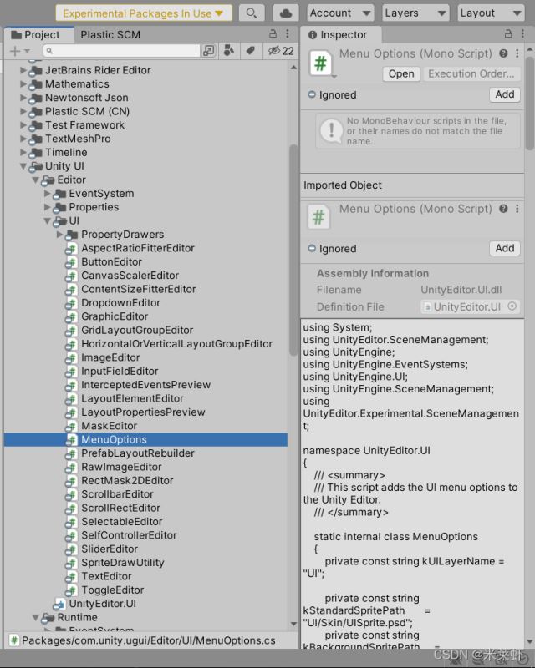The height and width of the screenshot is (668, 535).
Task: Open the Project panel three-dot menu
Action: point(287,33)
